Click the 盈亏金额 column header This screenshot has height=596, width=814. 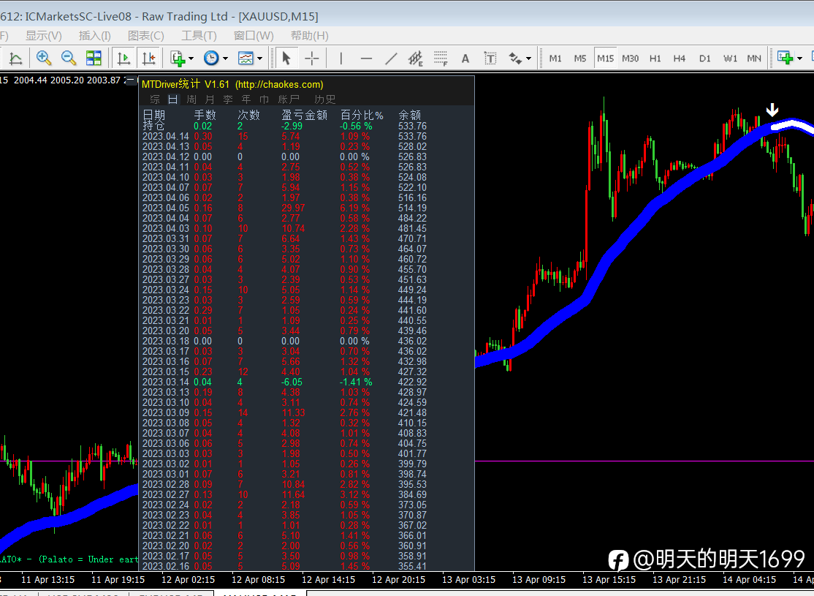tap(304, 115)
